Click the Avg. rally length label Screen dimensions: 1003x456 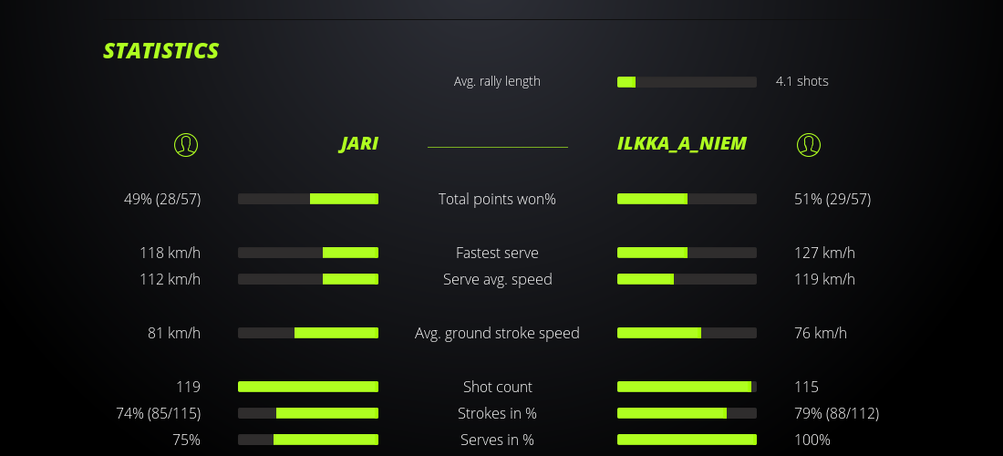[x=497, y=81]
